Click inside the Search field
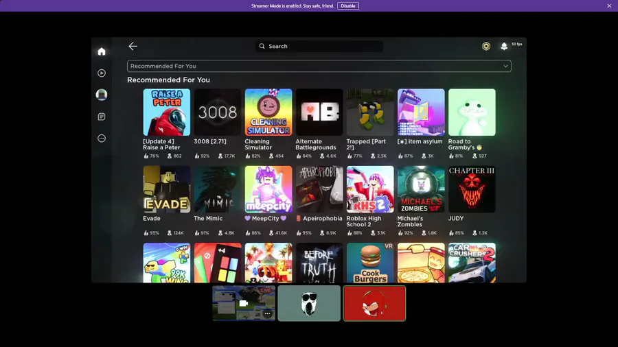Image resolution: width=618 pixels, height=347 pixels. click(319, 47)
